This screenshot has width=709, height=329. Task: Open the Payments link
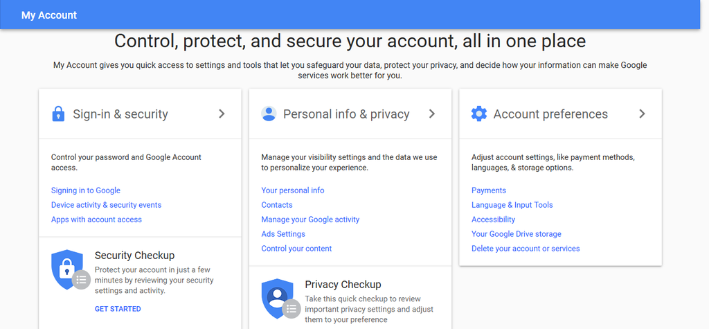coord(489,190)
